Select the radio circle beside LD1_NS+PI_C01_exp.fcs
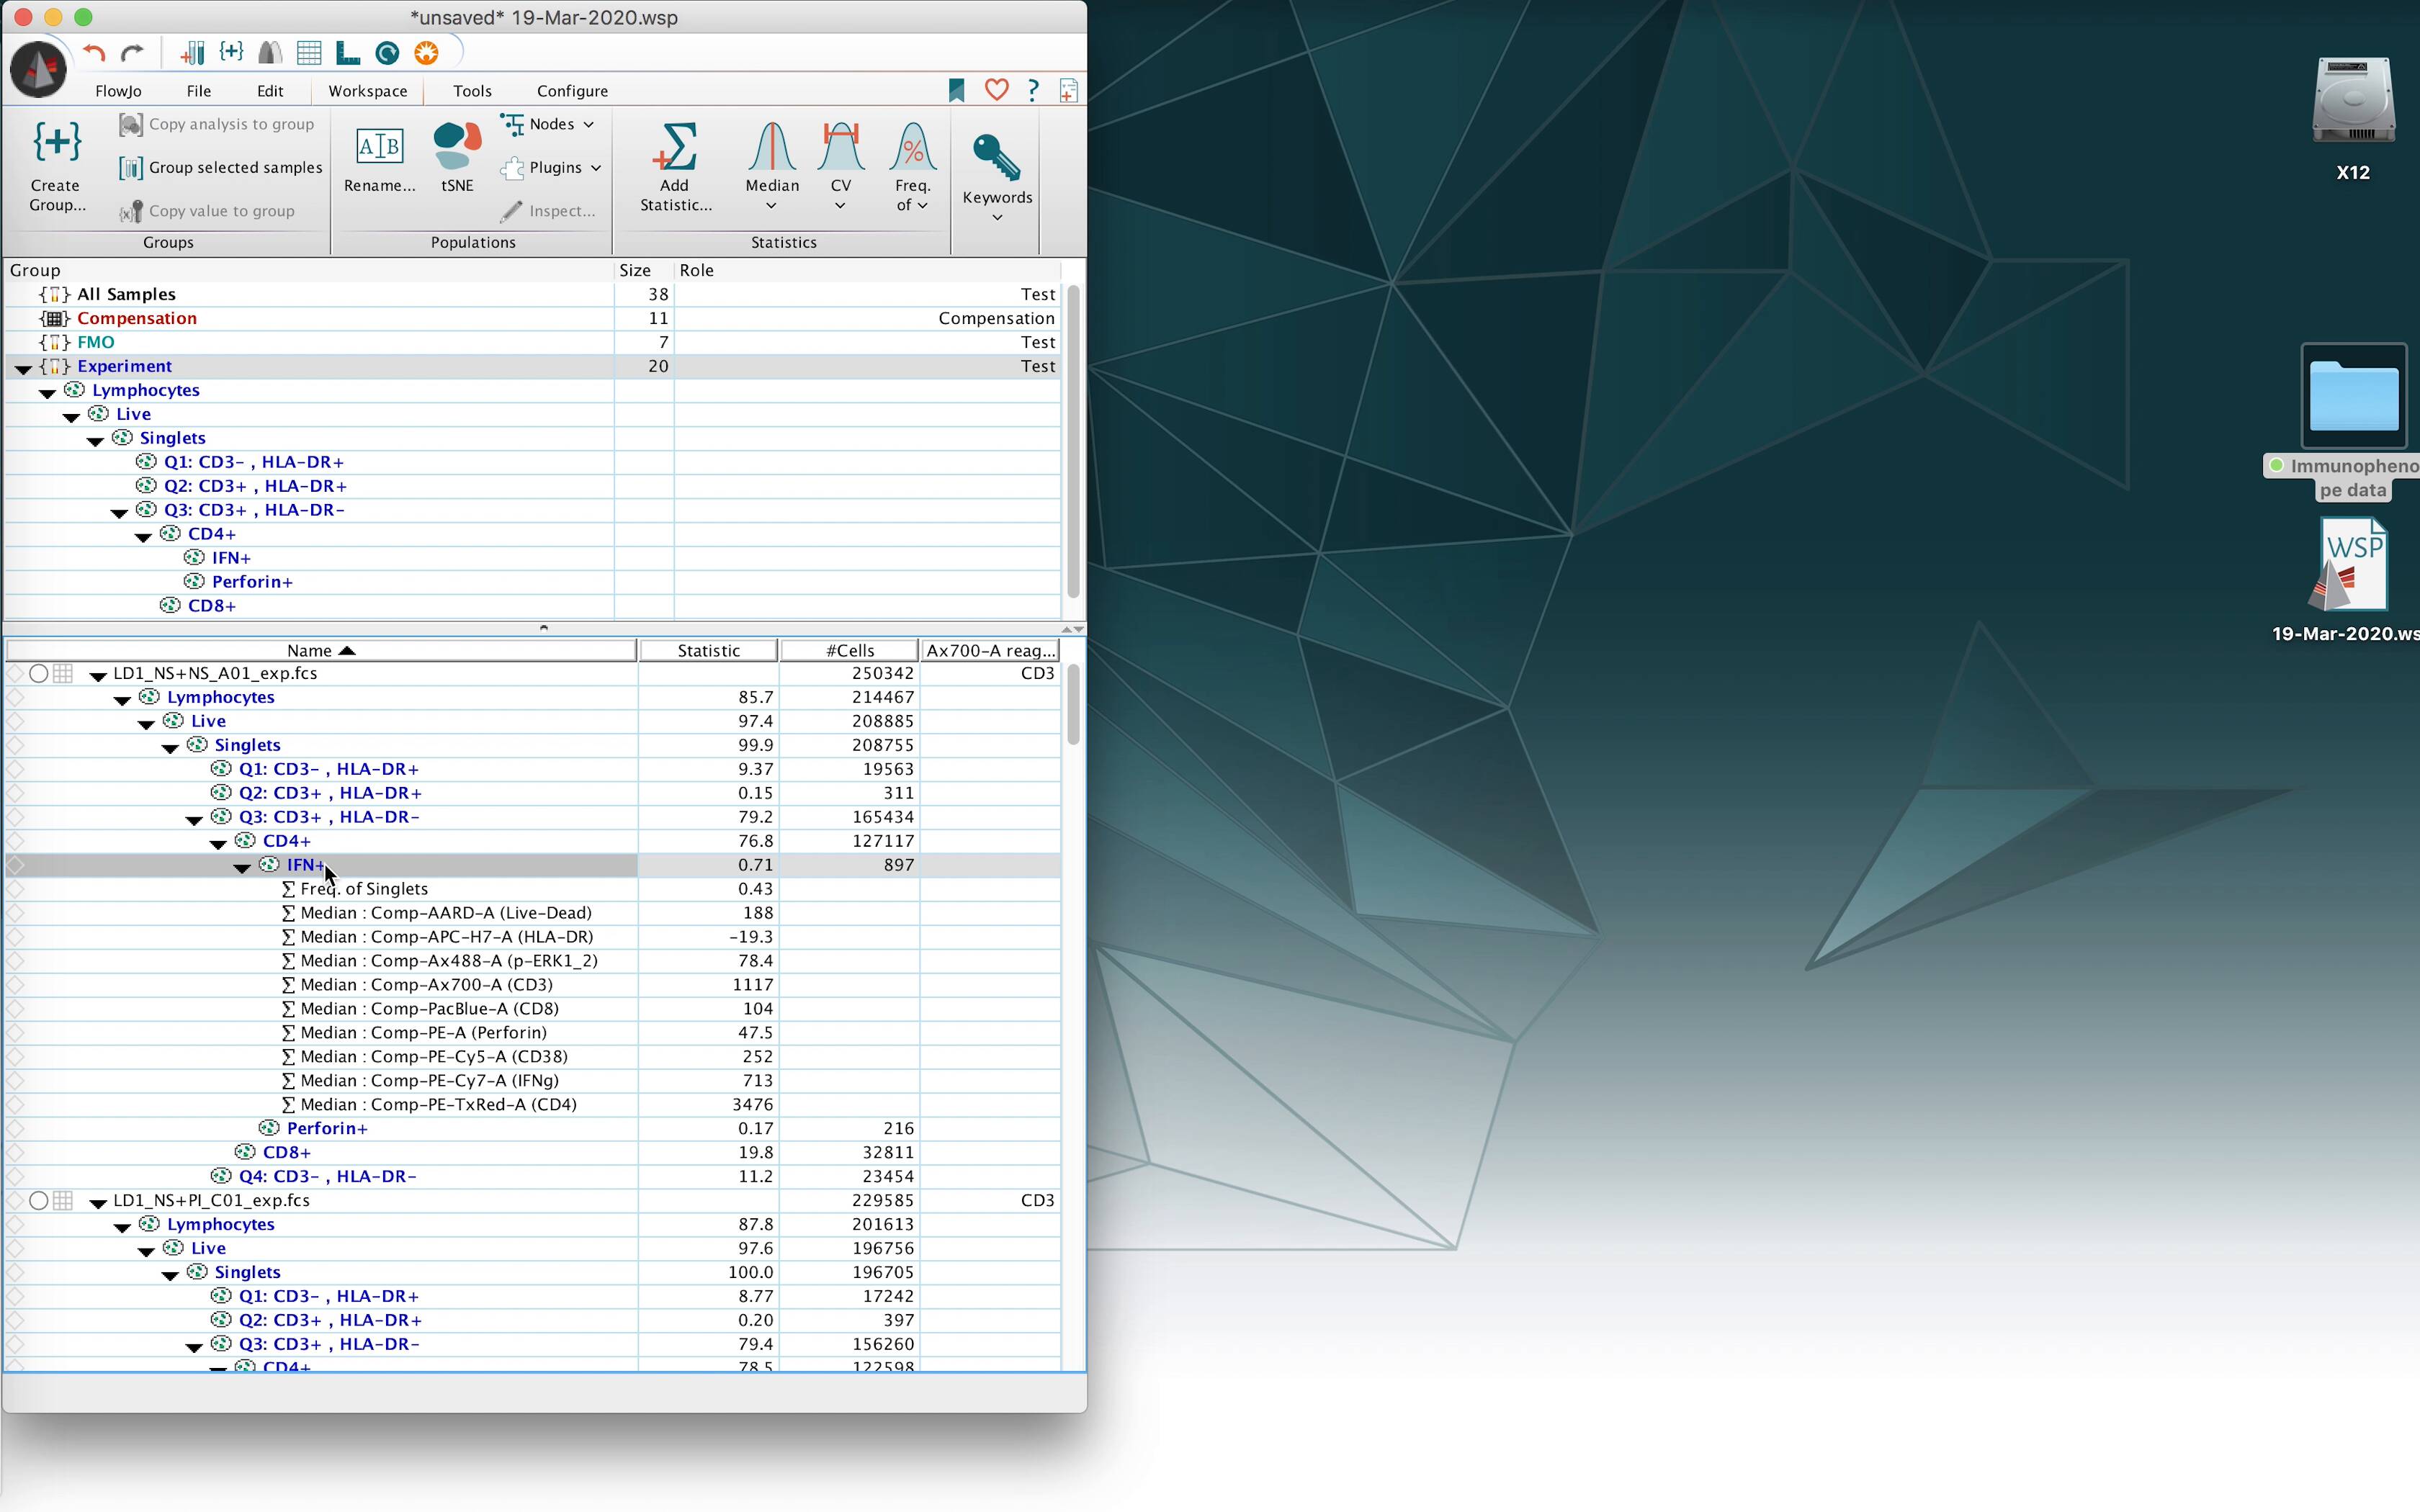The image size is (2420, 1512). pos(38,1200)
